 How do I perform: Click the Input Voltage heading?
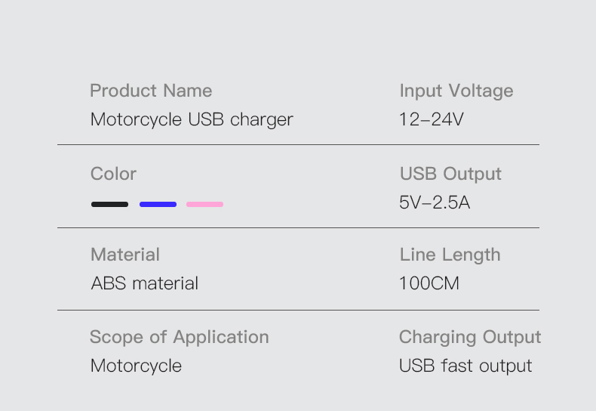coord(456,91)
